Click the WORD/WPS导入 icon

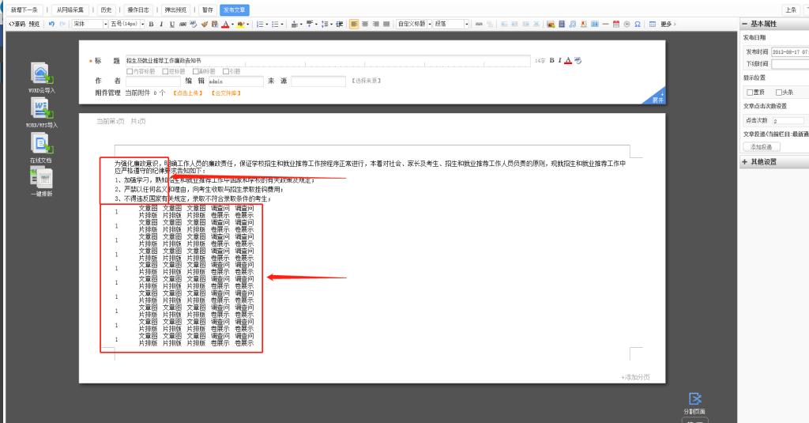point(41,109)
